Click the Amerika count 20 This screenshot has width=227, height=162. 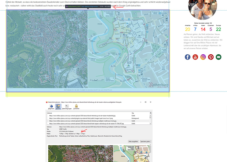(188, 29)
